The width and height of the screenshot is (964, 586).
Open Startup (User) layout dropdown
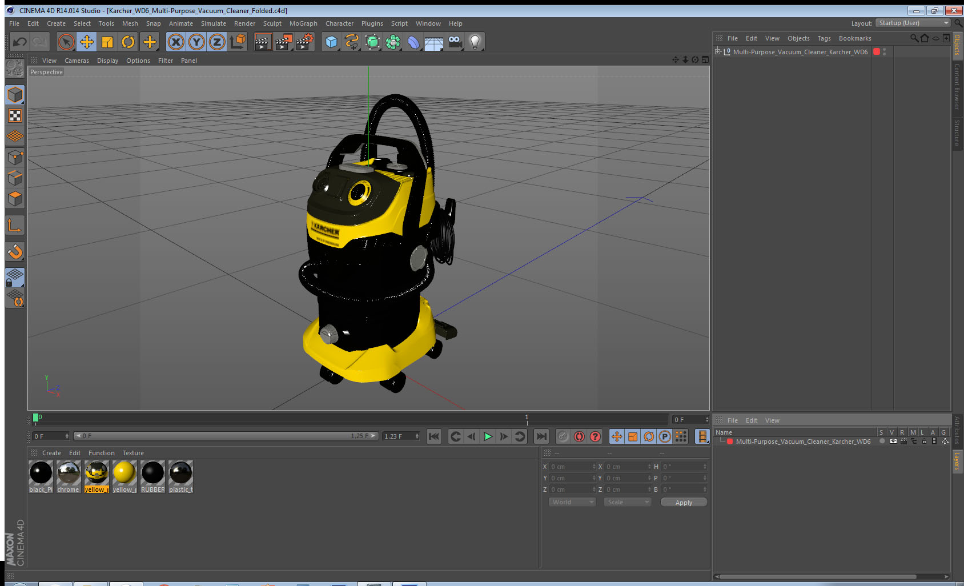914,23
